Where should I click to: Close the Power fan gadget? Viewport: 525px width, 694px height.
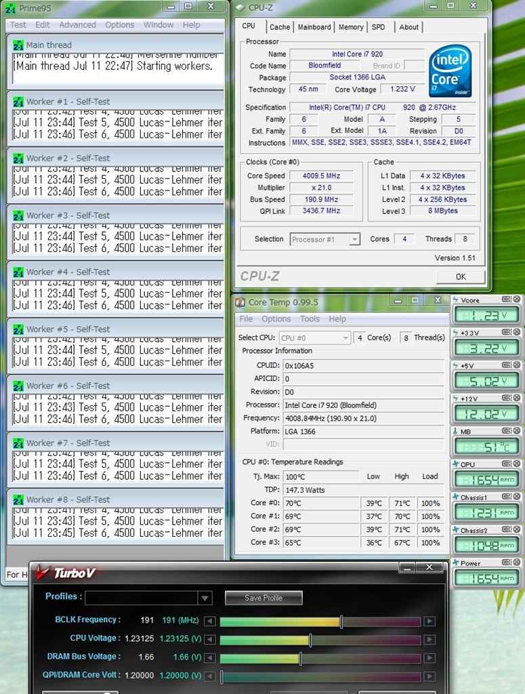tap(517, 563)
